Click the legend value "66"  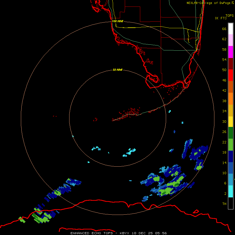(224, 29)
